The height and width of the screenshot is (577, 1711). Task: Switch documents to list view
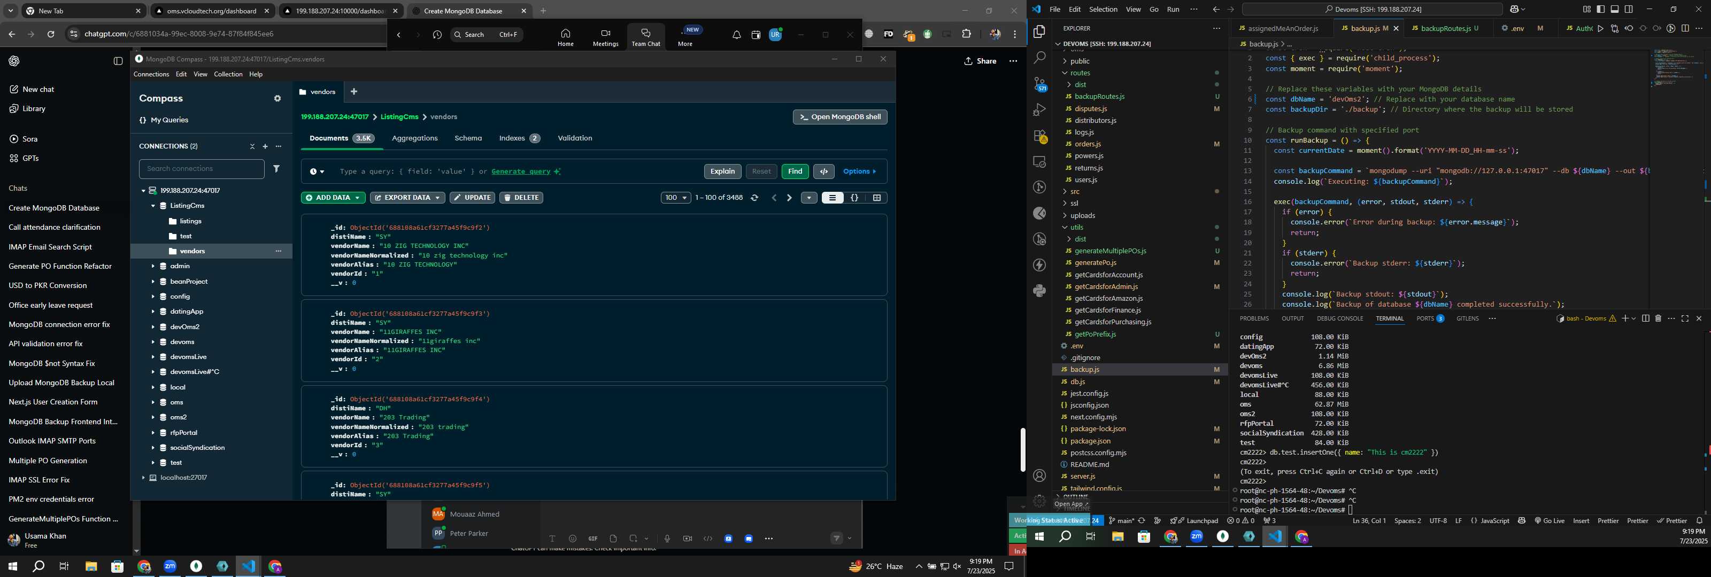click(x=833, y=198)
